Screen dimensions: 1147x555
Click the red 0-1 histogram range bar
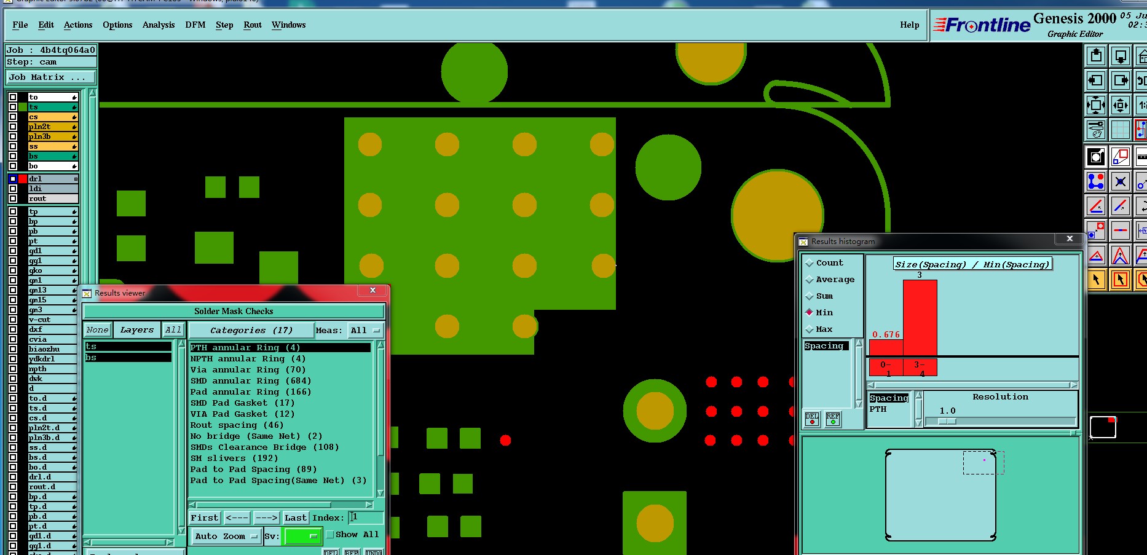tap(886, 367)
